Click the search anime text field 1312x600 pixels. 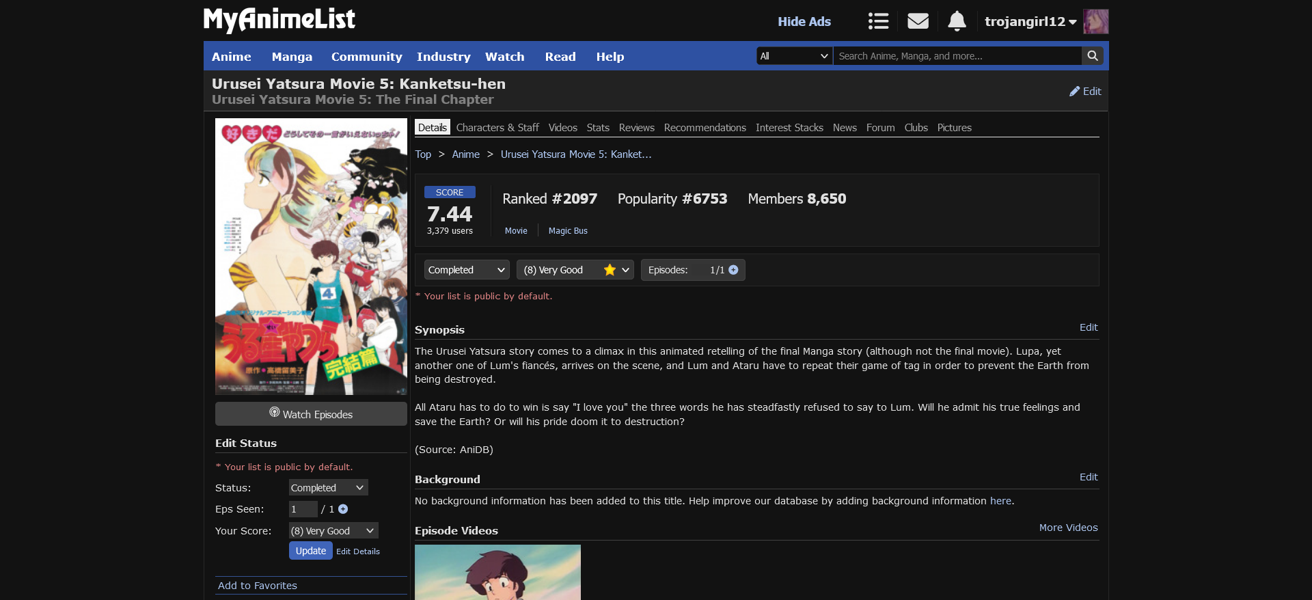(957, 56)
